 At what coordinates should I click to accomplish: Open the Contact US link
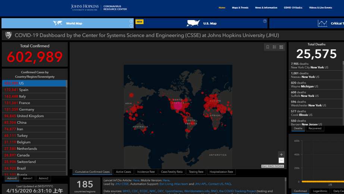[x=216, y=184]
